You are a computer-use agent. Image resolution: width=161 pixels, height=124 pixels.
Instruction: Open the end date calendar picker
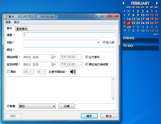(x=54, y=64)
